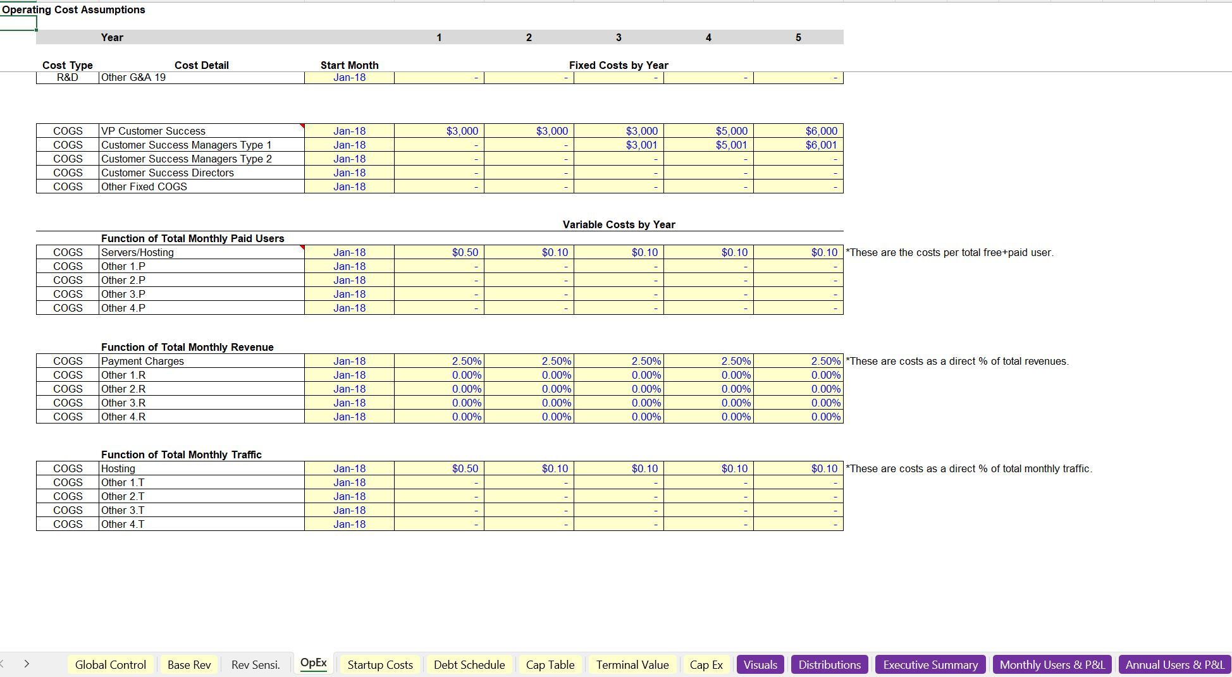Click the Customer Success Directors row label
This screenshot has width=1232, height=677.
167,173
